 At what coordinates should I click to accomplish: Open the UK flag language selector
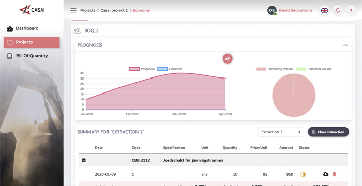[x=324, y=10]
